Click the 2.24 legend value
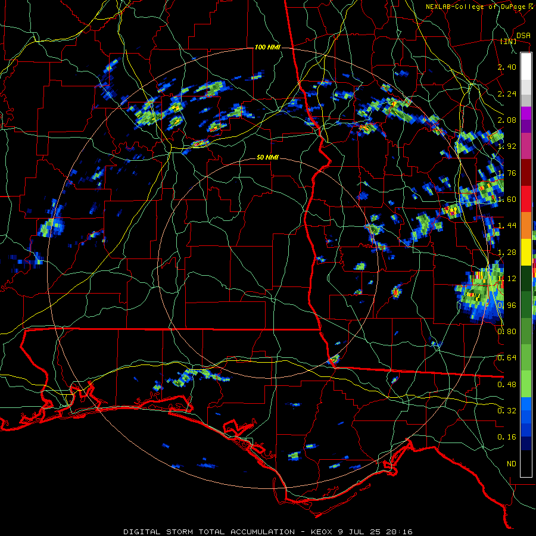This screenshot has width=536, height=536. [x=507, y=94]
